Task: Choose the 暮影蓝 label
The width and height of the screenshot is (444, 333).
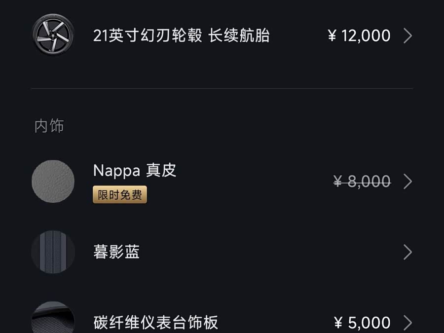Action: pyautogui.click(x=116, y=252)
